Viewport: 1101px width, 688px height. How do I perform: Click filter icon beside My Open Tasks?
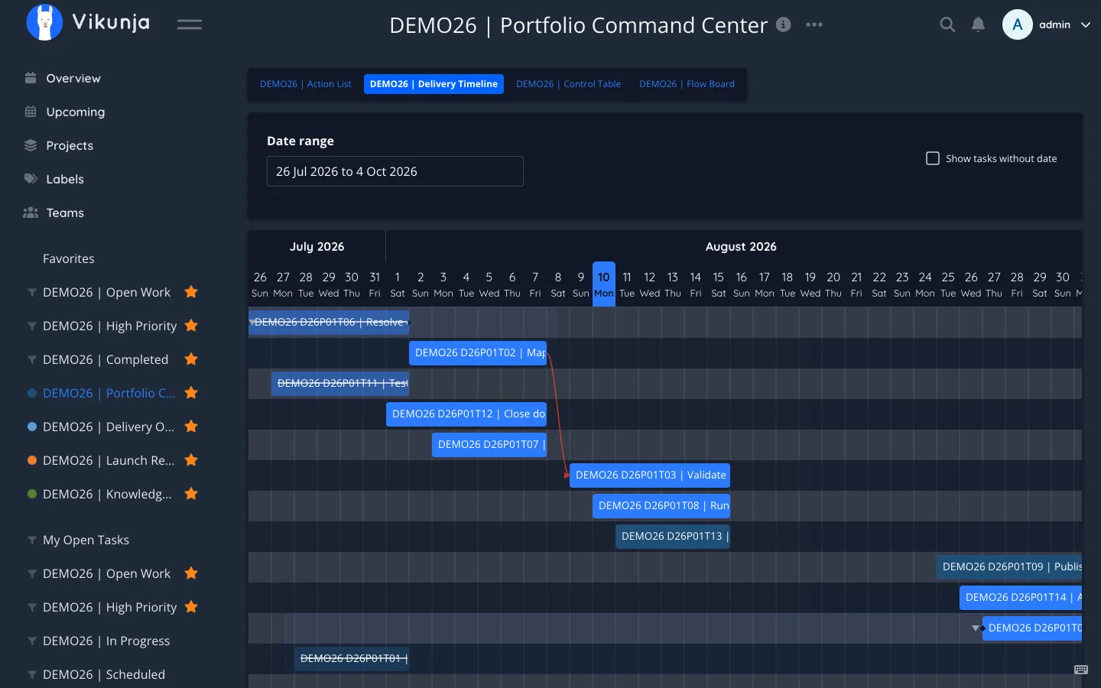tap(32, 540)
